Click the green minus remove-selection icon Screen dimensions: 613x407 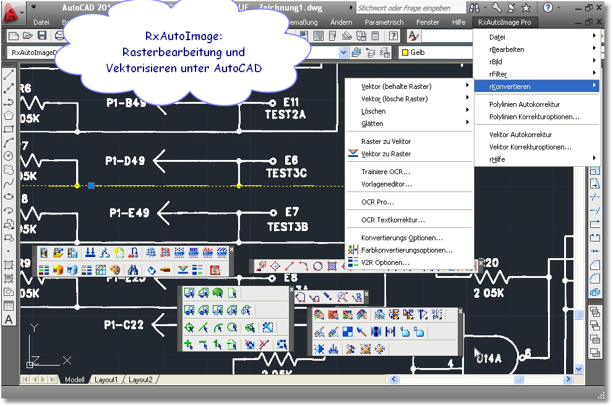tap(204, 345)
